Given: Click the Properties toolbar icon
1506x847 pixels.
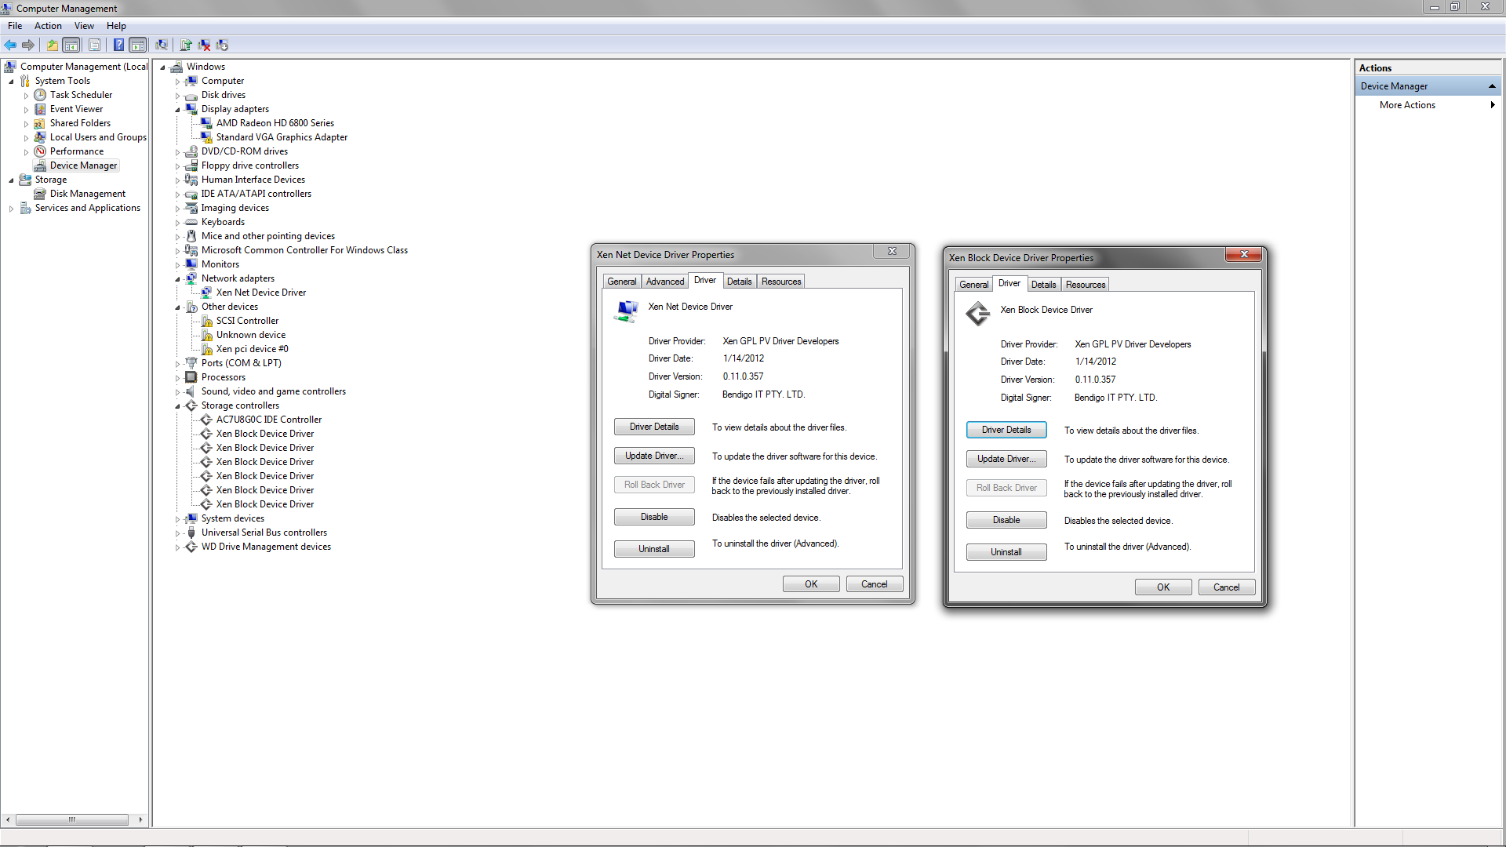Looking at the screenshot, I should coord(94,45).
